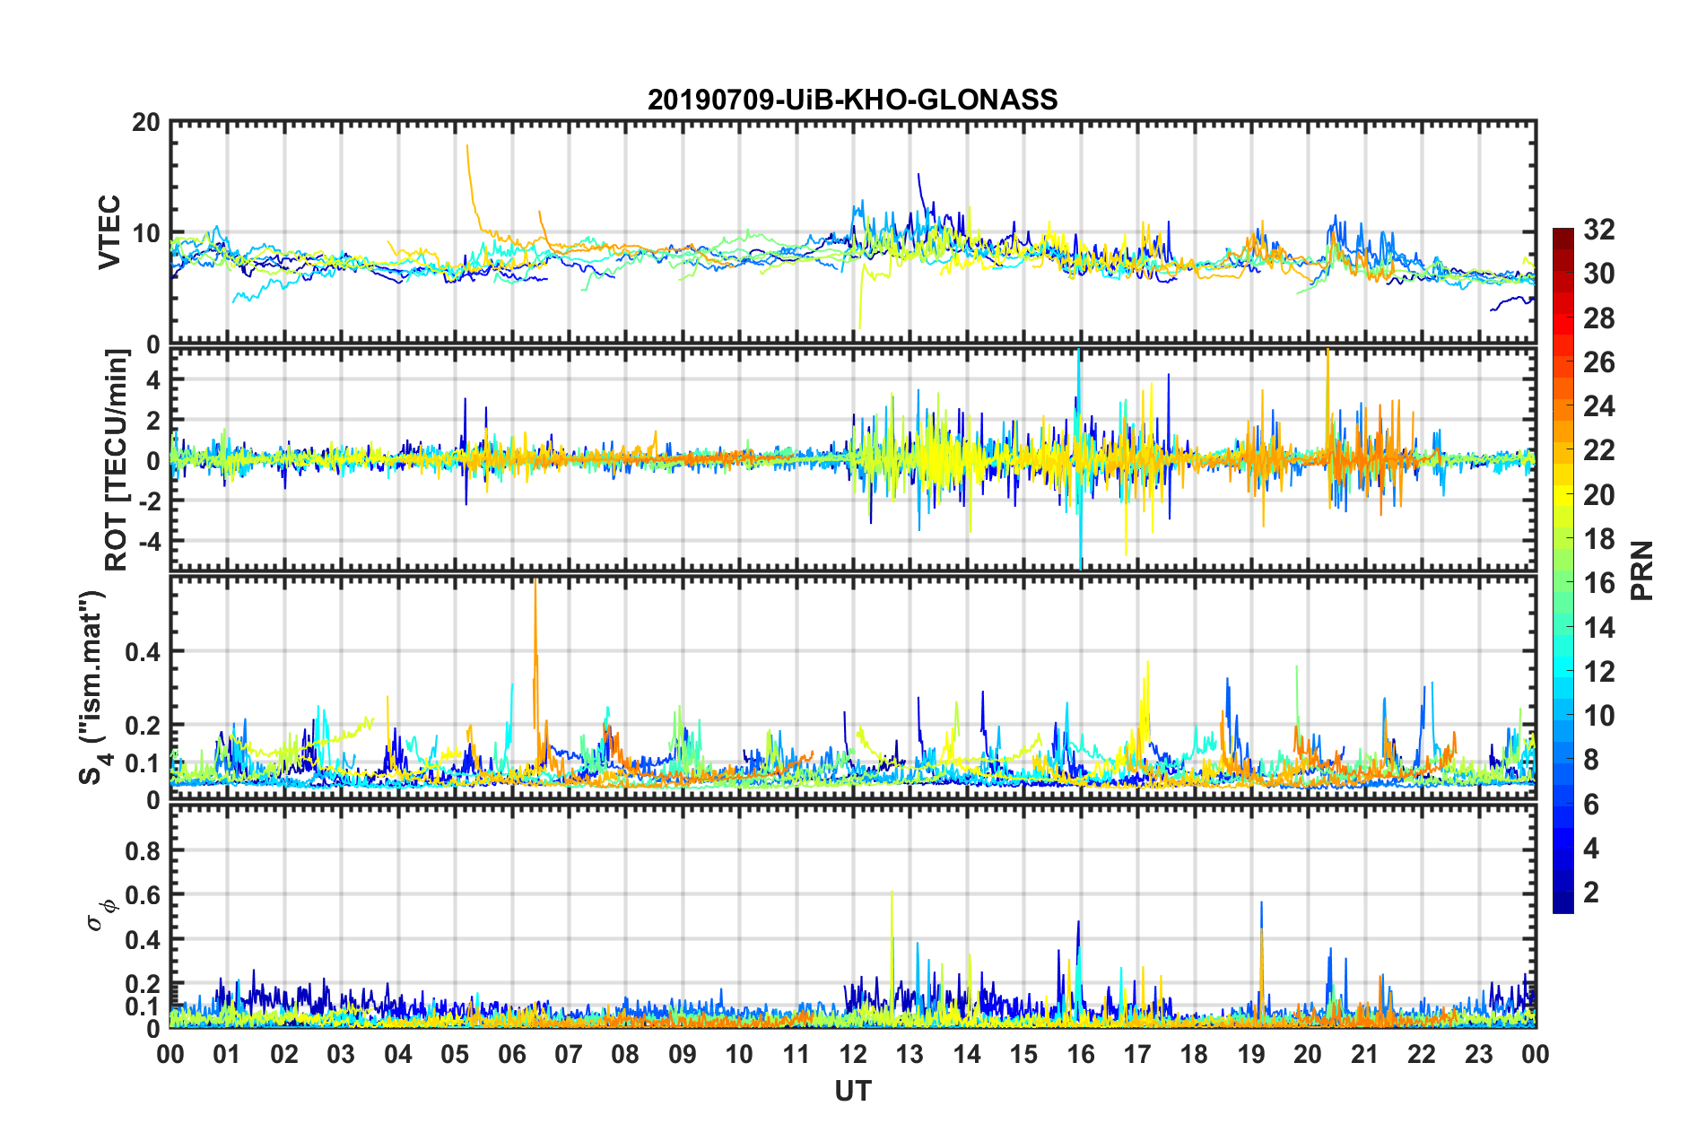Select the "VTEC" y-axis label

[109, 231]
